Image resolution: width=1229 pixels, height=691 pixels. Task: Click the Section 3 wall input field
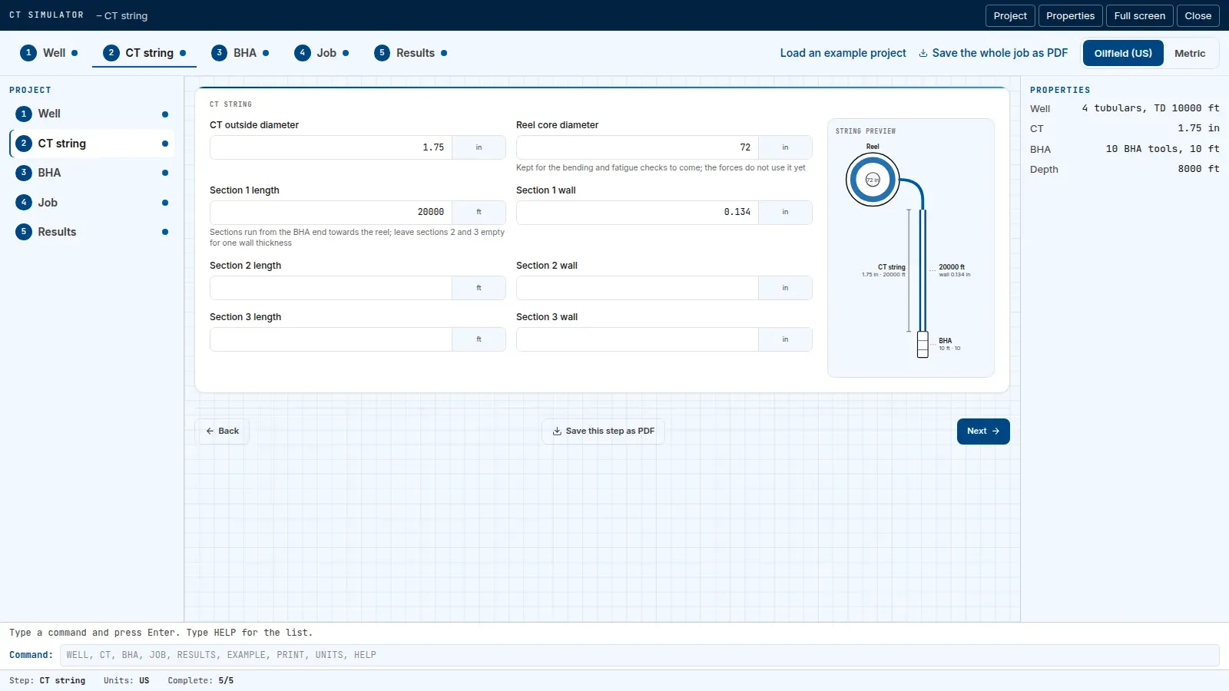[638, 339]
